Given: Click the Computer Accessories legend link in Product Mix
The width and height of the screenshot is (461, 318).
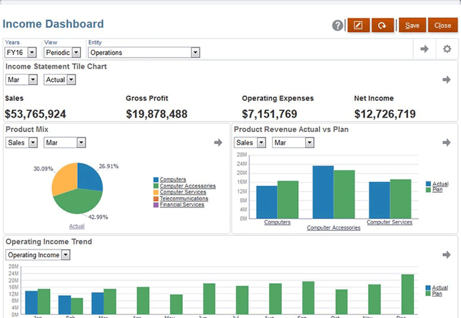Looking at the screenshot, I should point(187,186).
